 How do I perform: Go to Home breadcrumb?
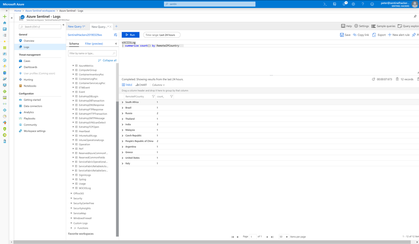coord(18,10)
